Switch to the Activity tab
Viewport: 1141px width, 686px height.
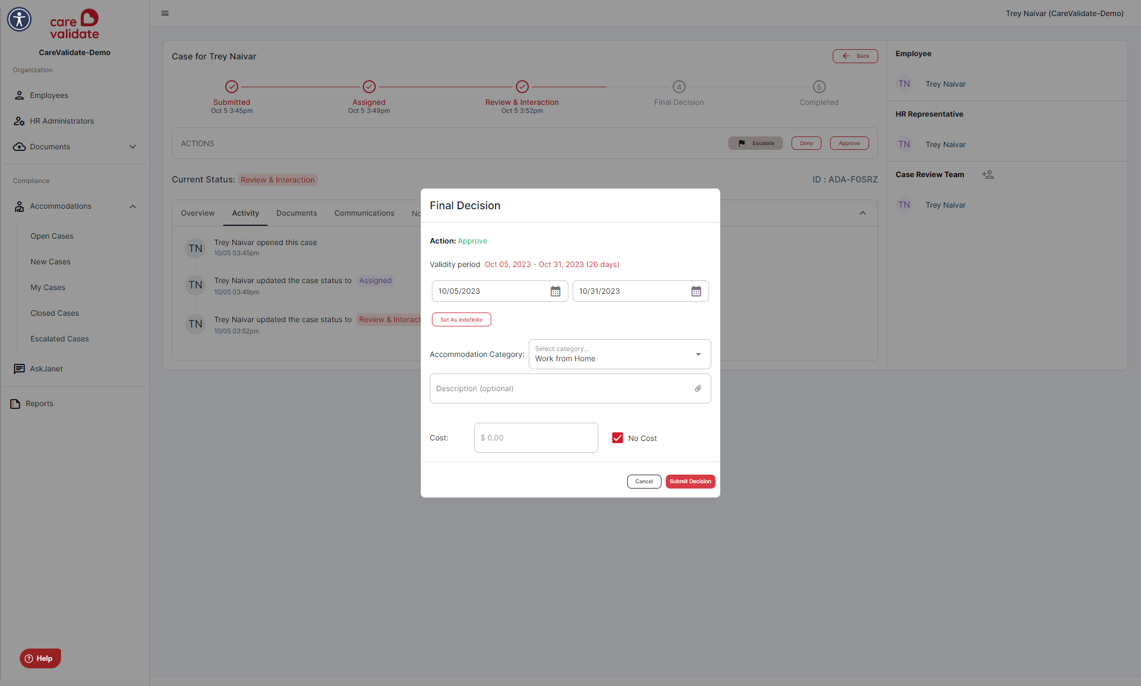point(246,213)
